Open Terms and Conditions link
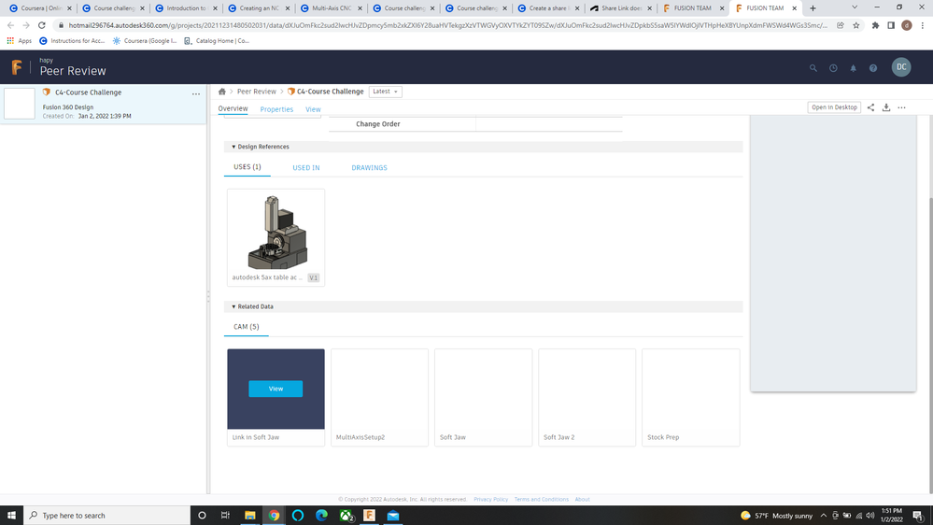Screen dimensions: 933x525 542,500
